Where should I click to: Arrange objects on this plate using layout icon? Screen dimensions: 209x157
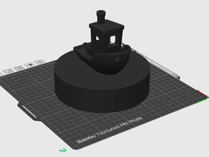click(19, 68)
